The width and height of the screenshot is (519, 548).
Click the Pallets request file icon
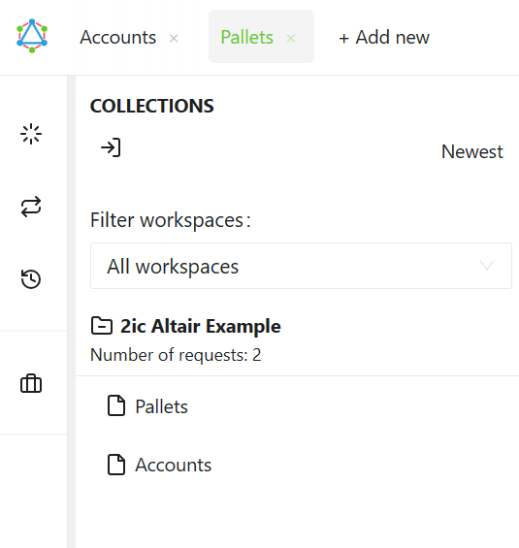[x=116, y=405]
